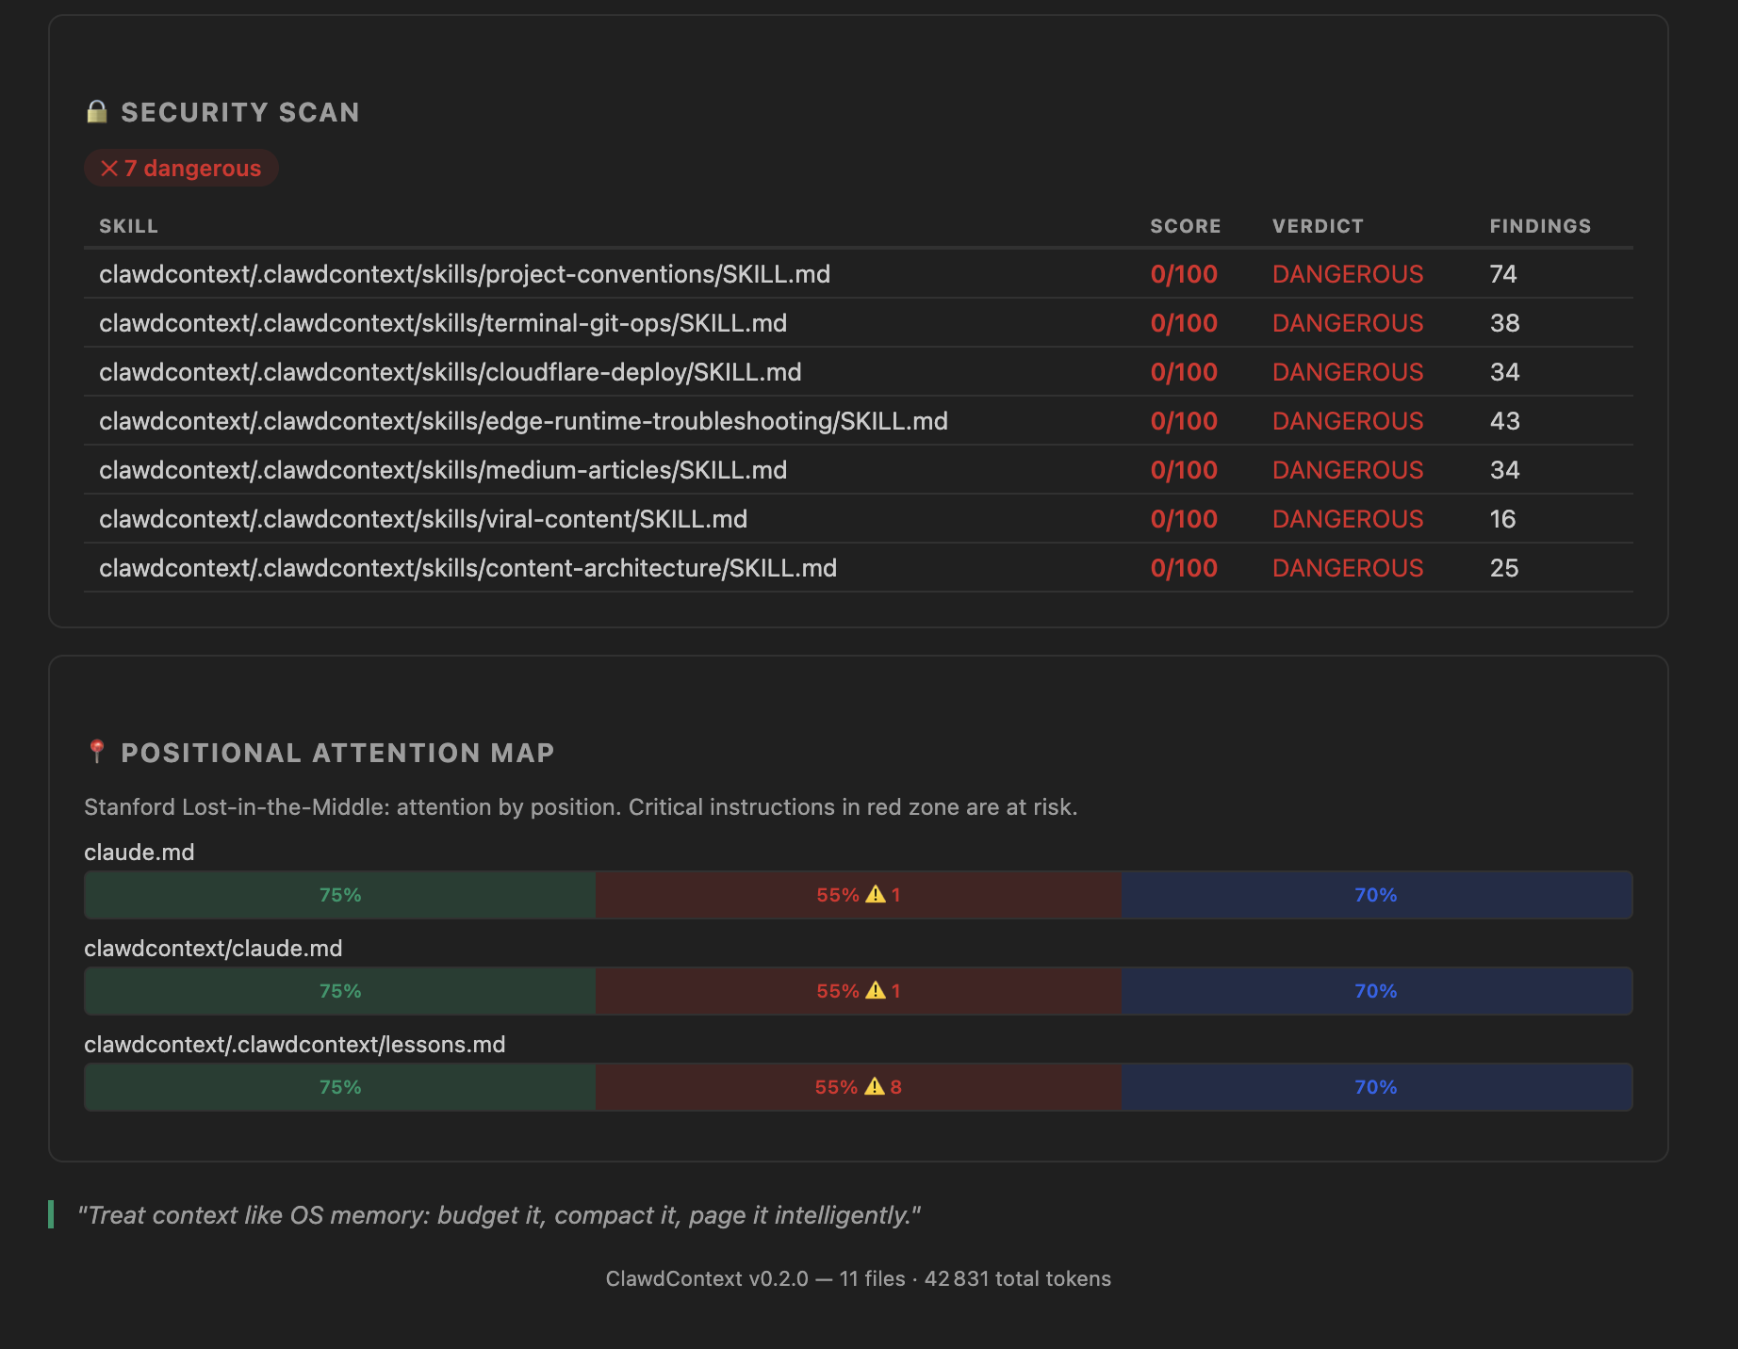Click the blue 70% segment of lessons.md bar
Screen dimensions: 1738x1349
pos(1376,1086)
